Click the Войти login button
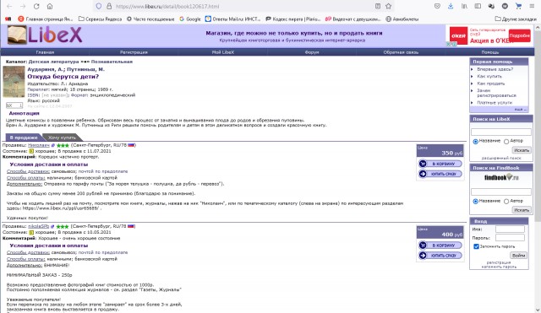The width and height of the screenshot is (541, 313). coord(518,255)
